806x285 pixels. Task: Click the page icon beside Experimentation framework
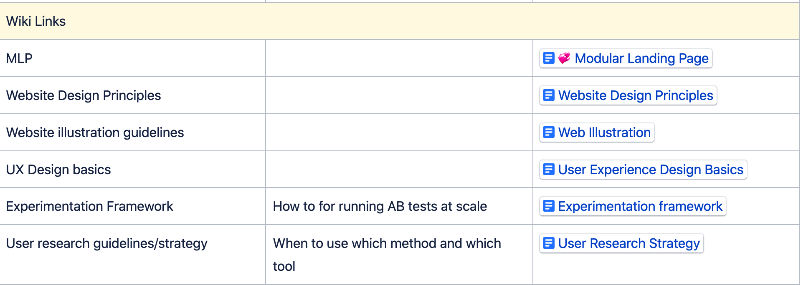pyautogui.click(x=548, y=206)
